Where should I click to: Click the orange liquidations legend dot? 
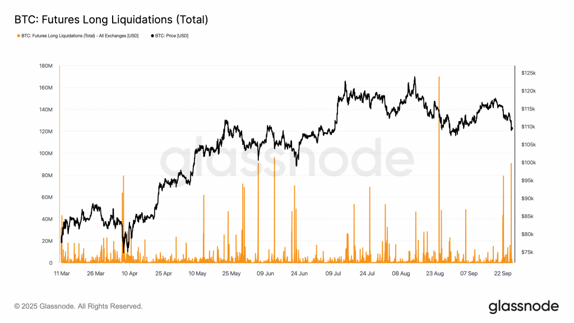(x=17, y=36)
